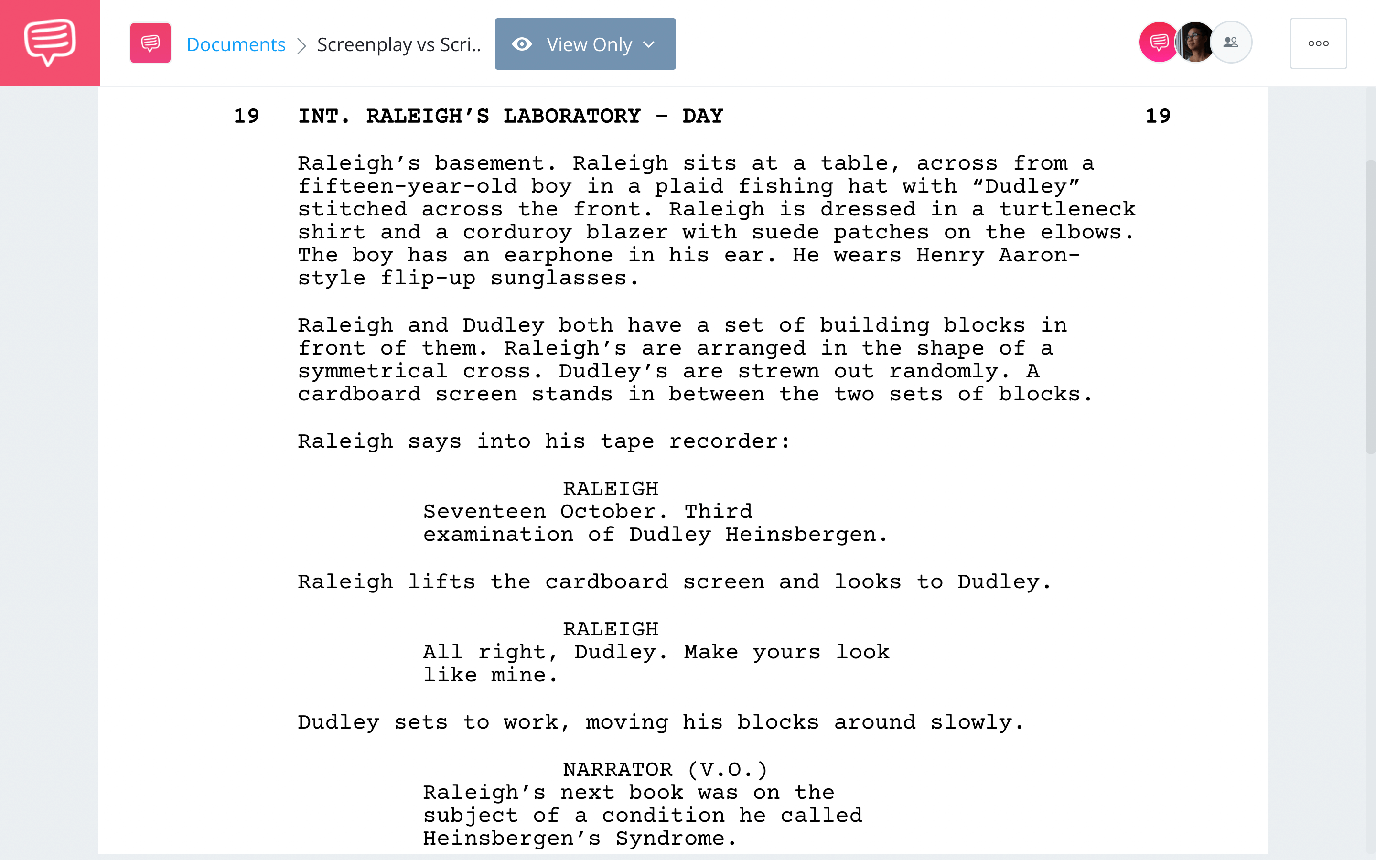Toggle the View Only mode button
The width and height of the screenshot is (1376, 860).
pyautogui.click(x=584, y=43)
